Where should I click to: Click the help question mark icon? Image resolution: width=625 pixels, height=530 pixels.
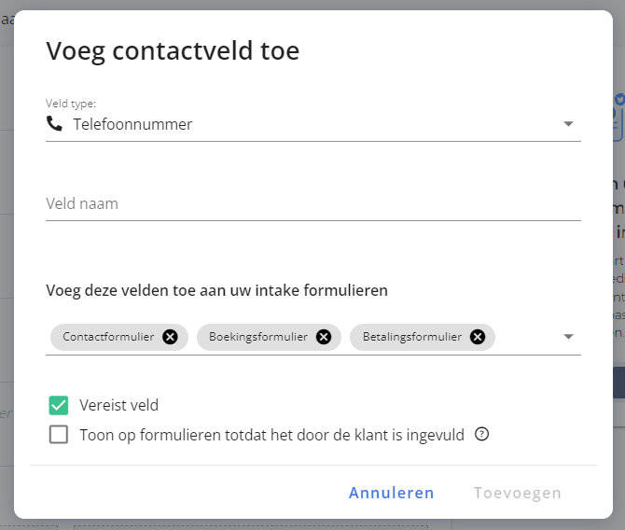click(481, 434)
